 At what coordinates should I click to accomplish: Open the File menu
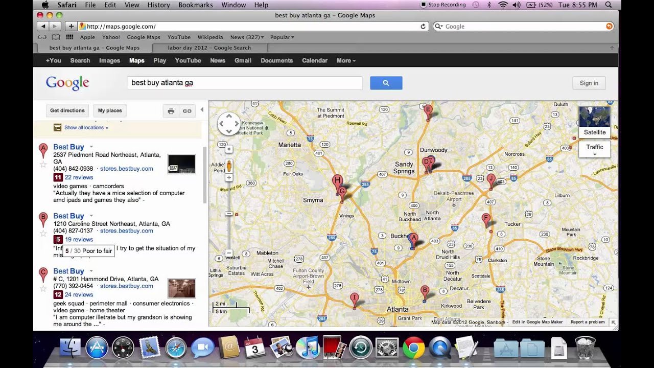pyautogui.click(x=90, y=5)
